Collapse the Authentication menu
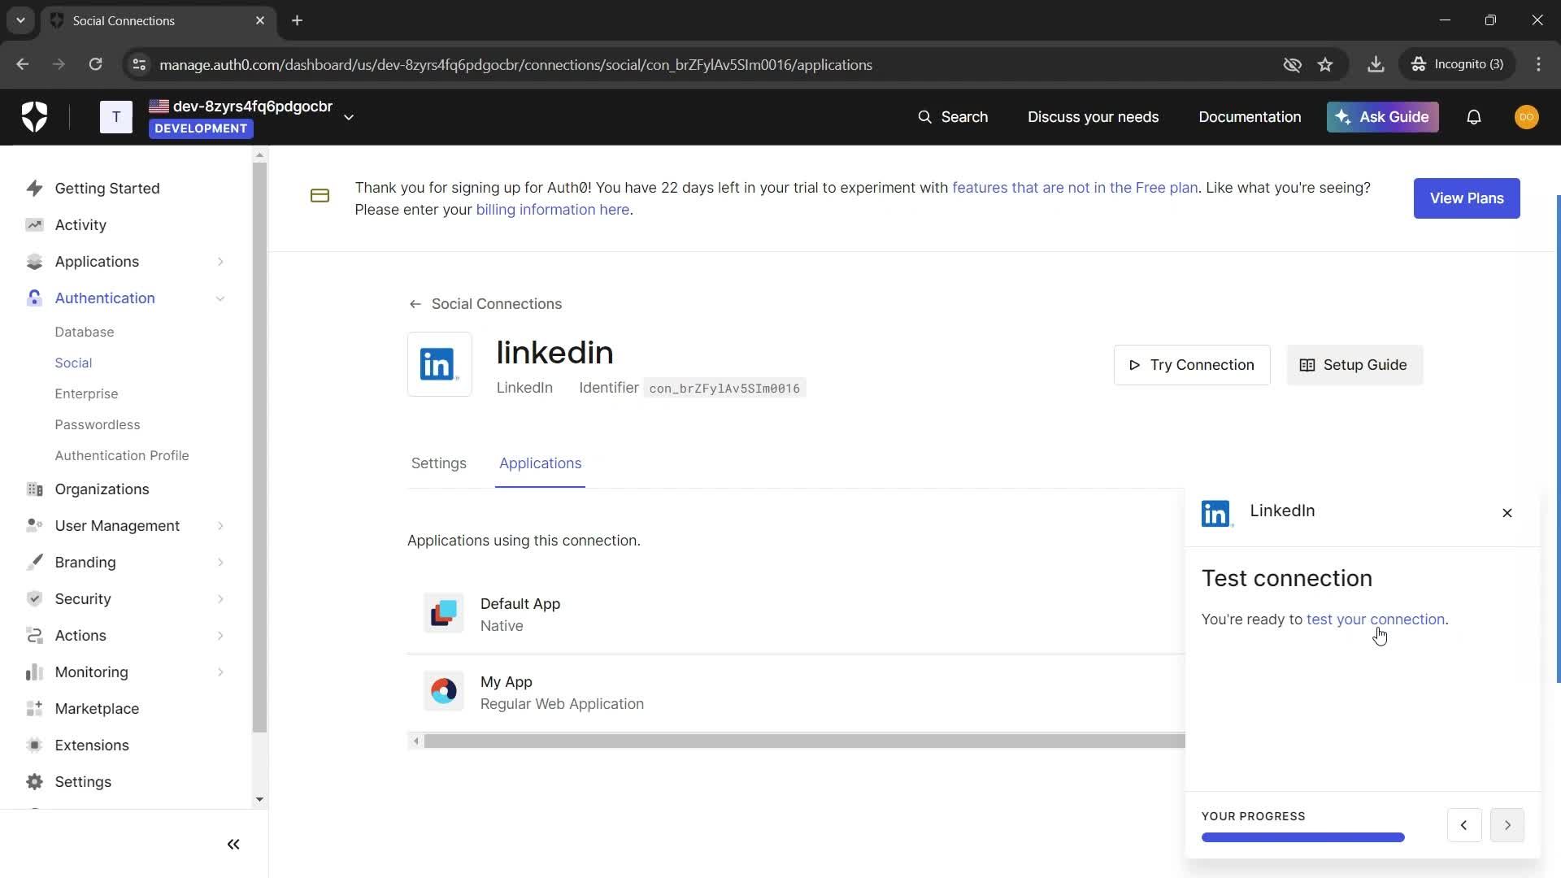This screenshot has height=878, width=1561. 220,298
